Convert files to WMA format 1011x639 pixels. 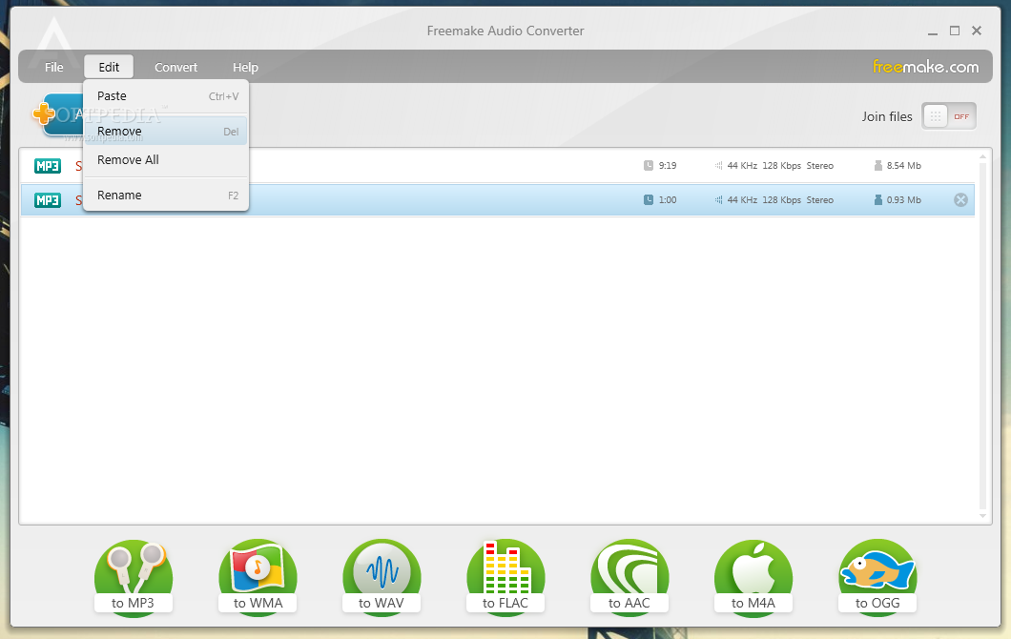(258, 578)
